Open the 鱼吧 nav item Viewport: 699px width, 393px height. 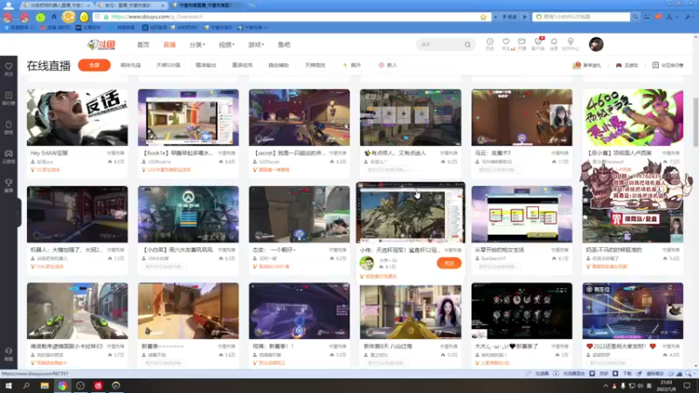[x=284, y=45]
